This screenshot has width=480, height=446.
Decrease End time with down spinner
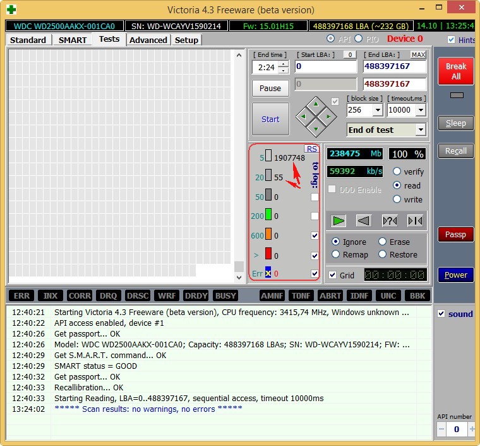point(284,70)
